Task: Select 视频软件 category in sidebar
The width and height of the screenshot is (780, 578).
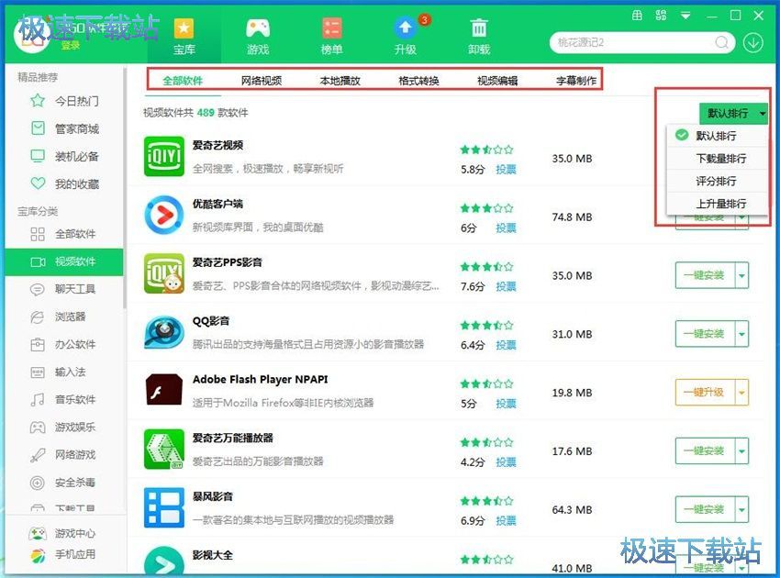Action: 63,261
